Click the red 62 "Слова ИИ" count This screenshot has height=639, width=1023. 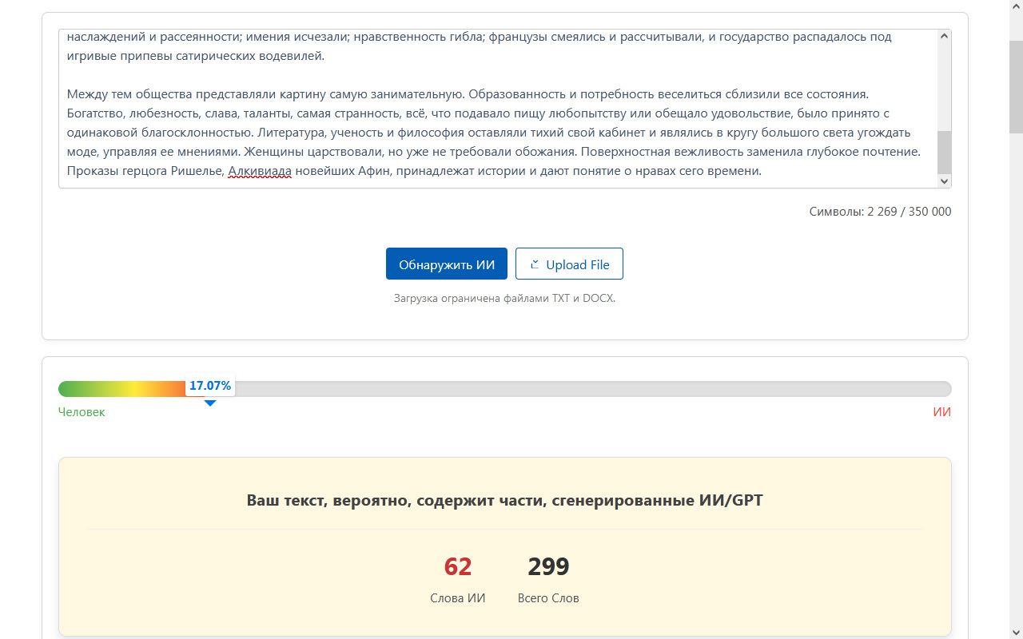coord(458,567)
